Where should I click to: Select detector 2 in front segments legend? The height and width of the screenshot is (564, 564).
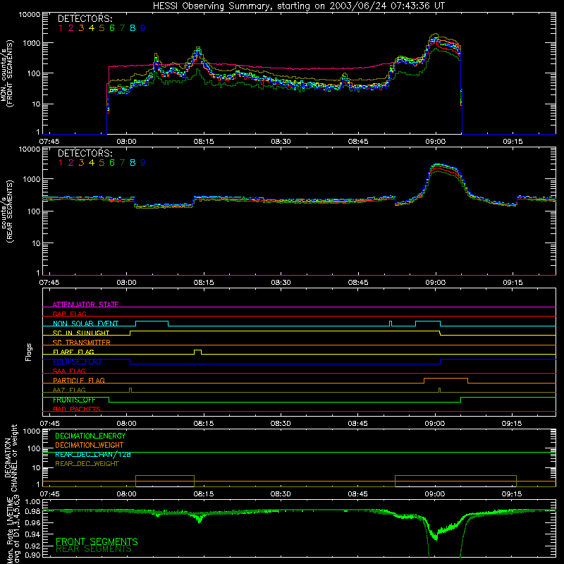point(71,28)
